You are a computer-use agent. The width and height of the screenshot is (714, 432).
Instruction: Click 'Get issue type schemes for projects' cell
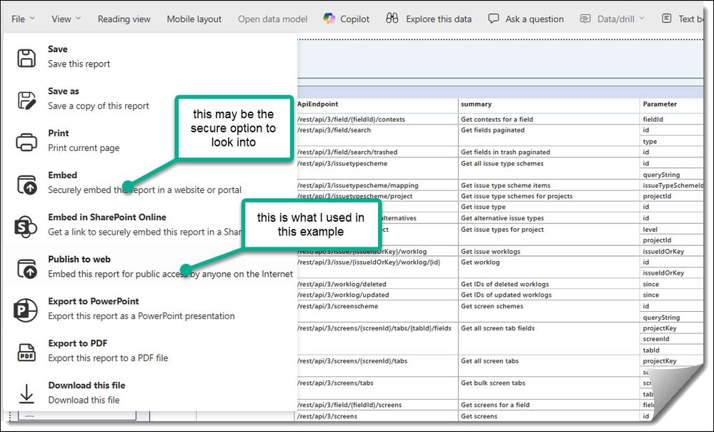click(549, 196)
